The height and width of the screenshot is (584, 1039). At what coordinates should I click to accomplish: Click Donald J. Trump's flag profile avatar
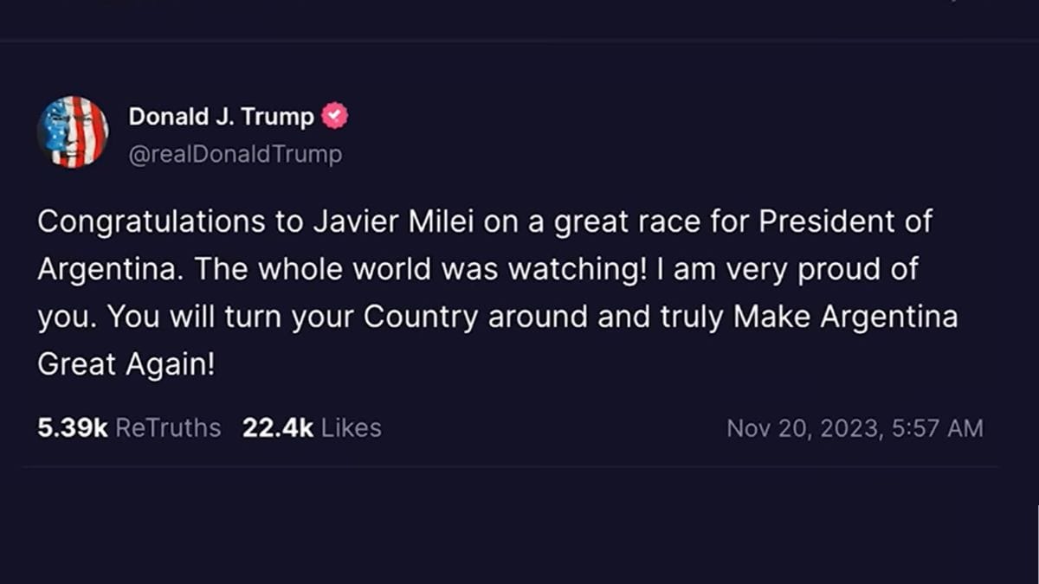(73, 132)
